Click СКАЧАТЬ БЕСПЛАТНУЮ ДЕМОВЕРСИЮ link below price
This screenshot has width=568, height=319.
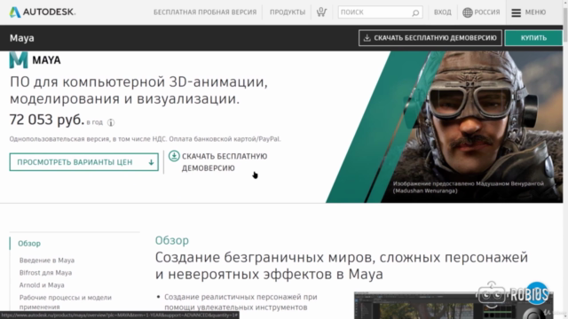225,162
